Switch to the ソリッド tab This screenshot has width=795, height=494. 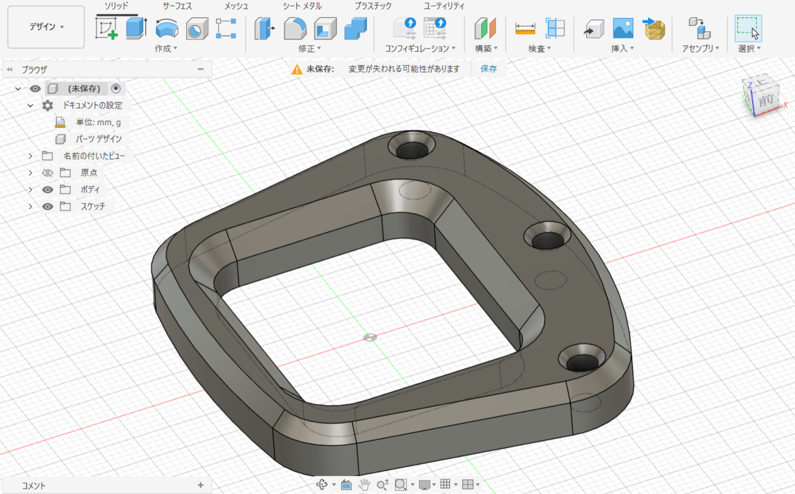117,6
